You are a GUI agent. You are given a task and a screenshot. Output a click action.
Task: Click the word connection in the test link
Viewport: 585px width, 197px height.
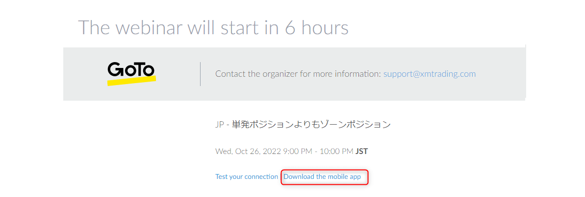261,176
